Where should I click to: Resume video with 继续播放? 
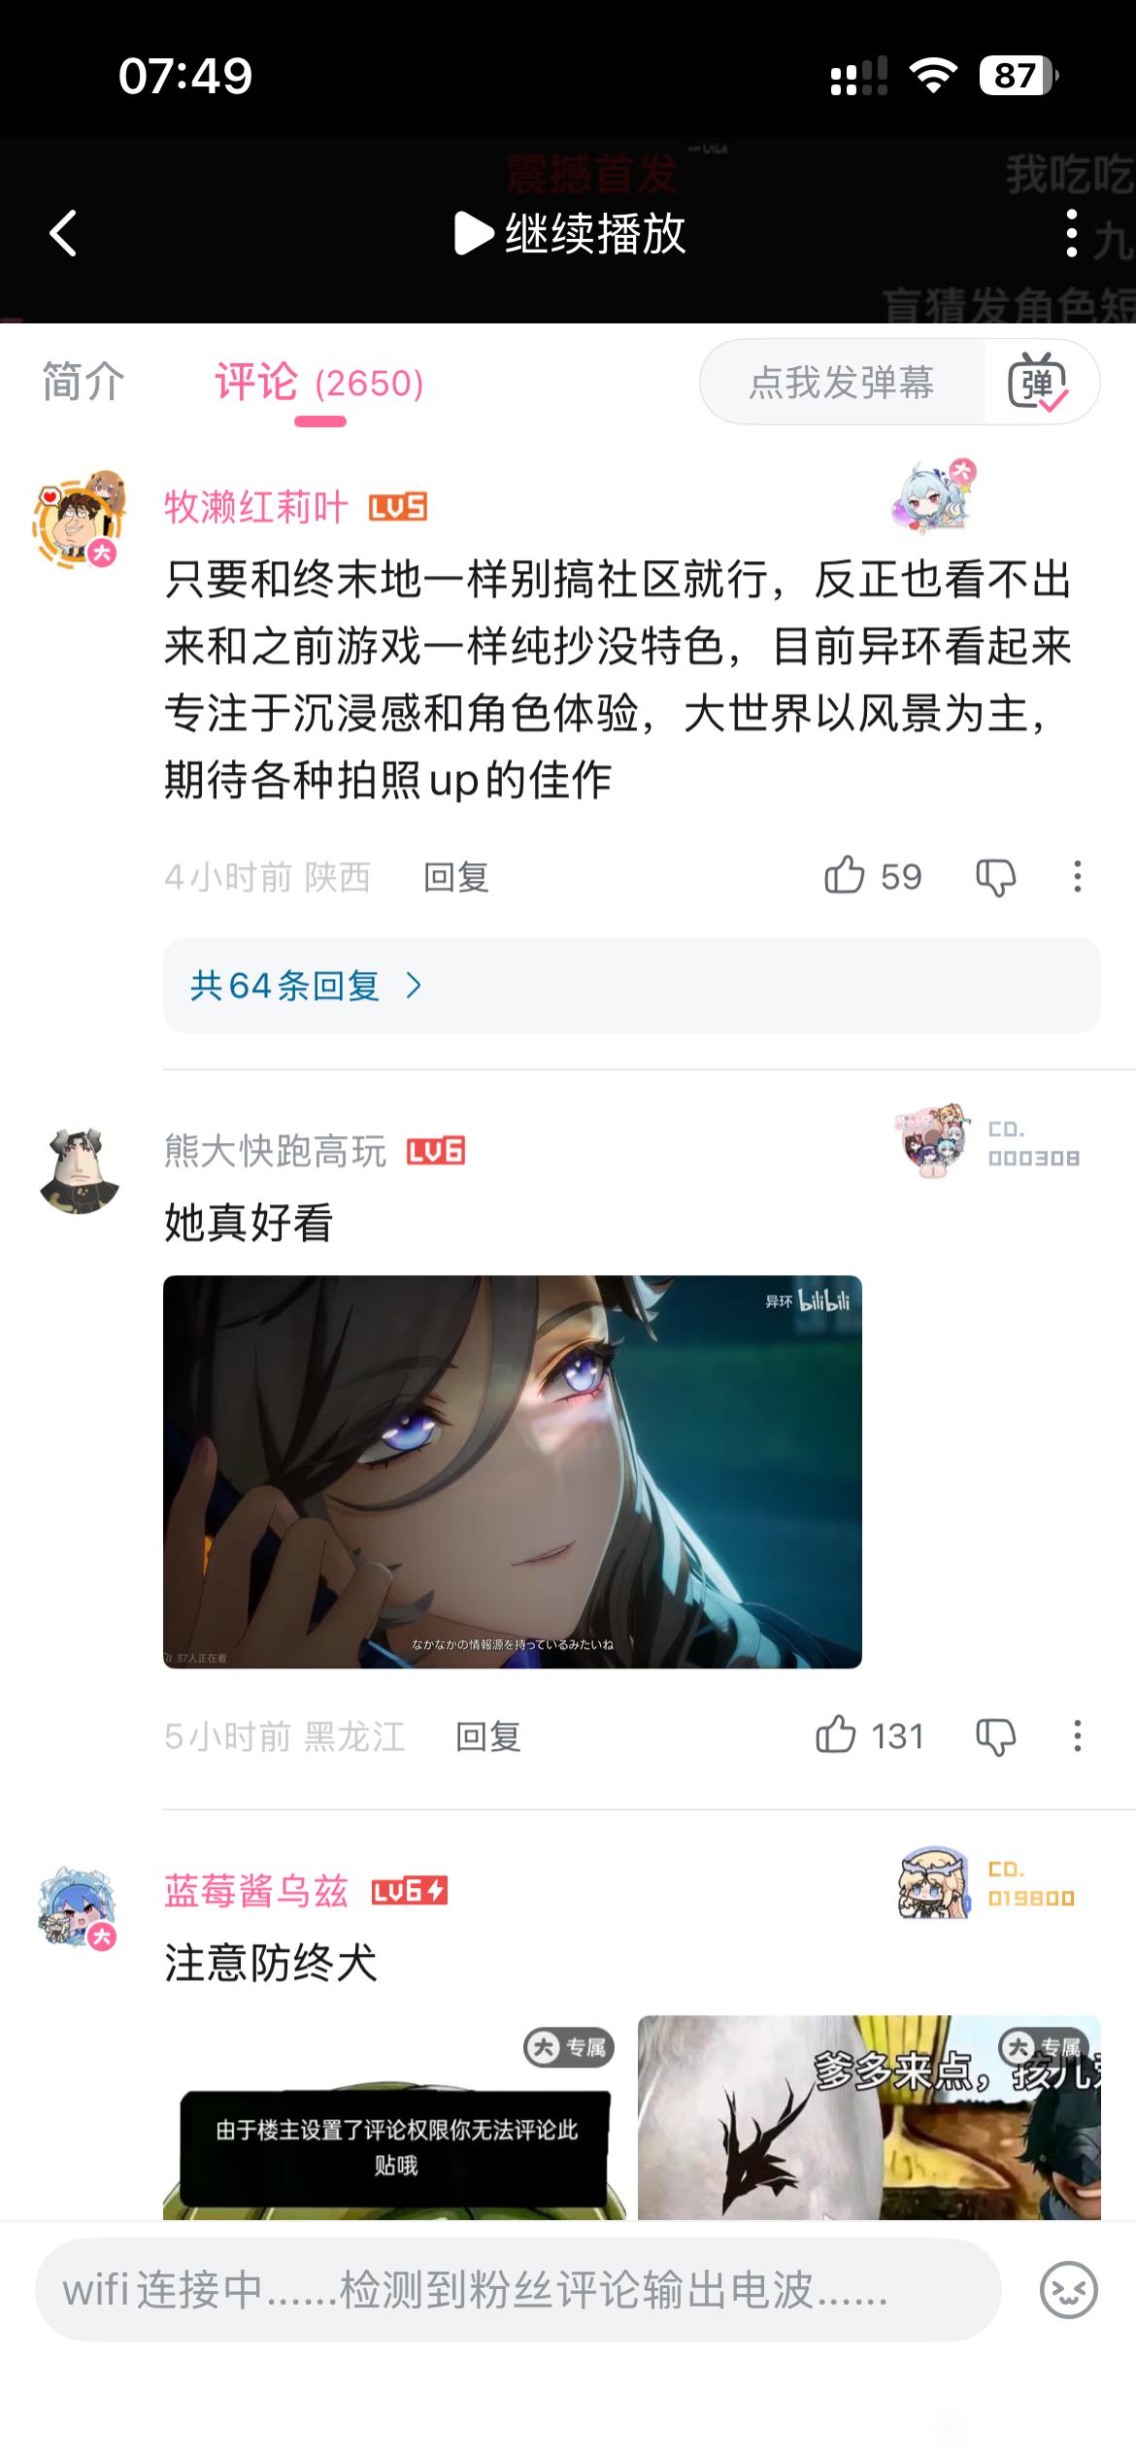(570, 233)
